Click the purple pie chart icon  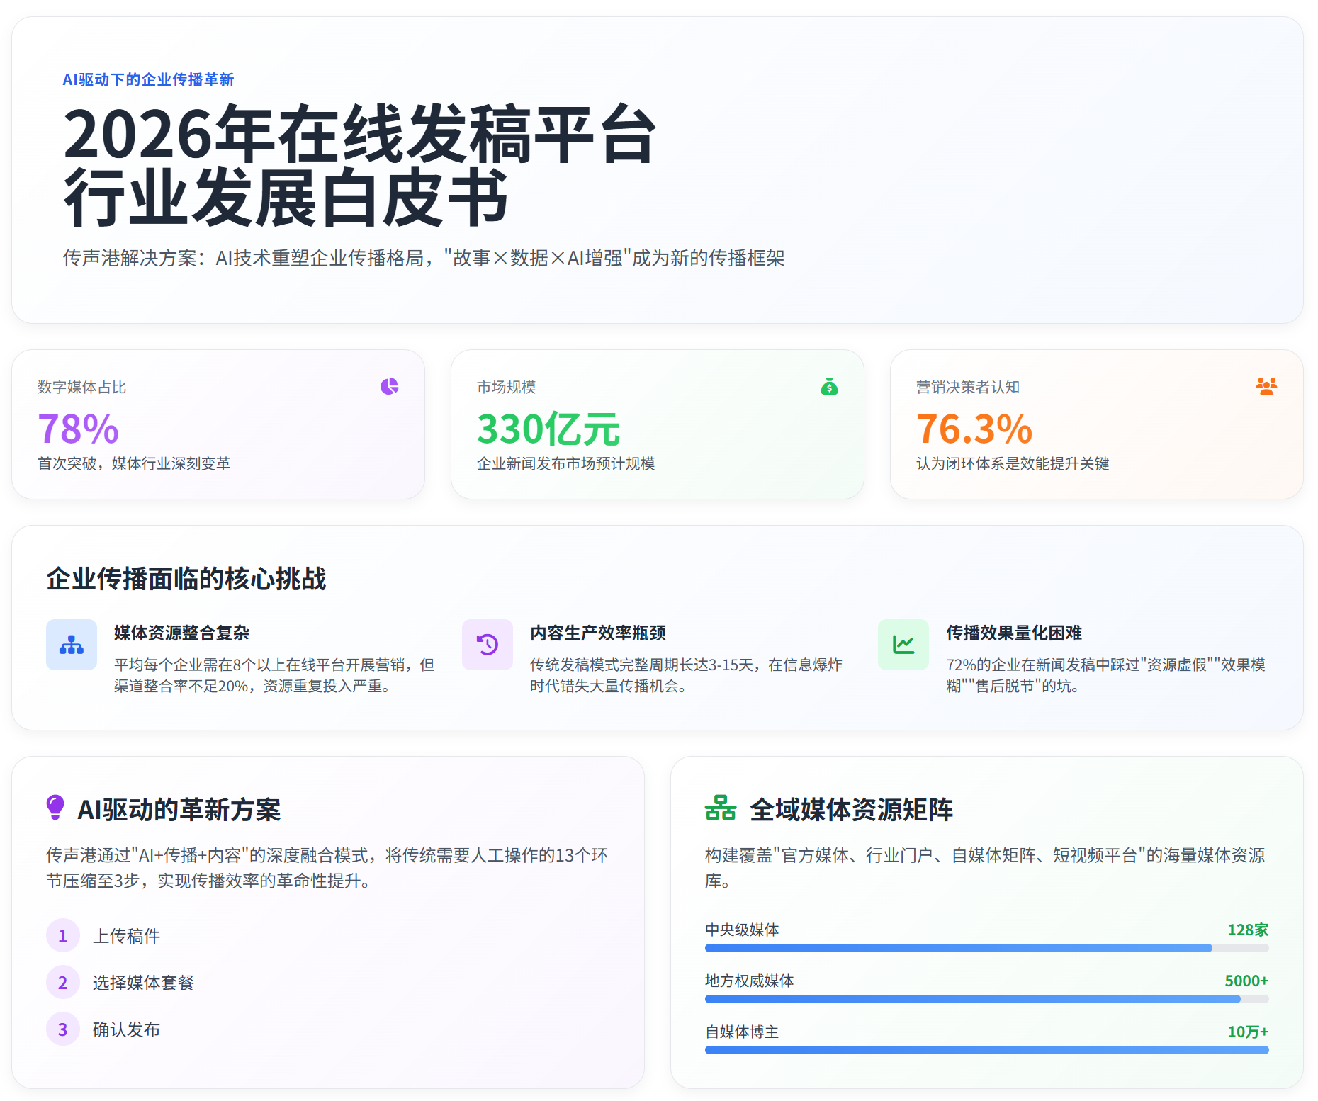pos(389,386)
